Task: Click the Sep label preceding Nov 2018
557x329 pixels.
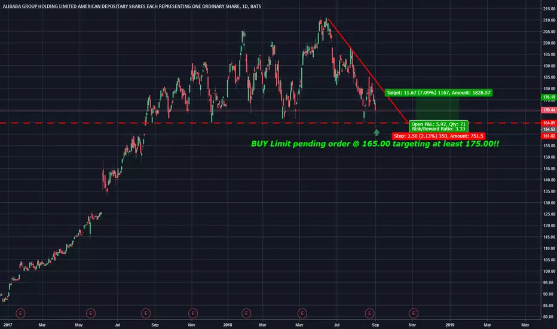Action: pyautogui.click(x=375, y=325)
